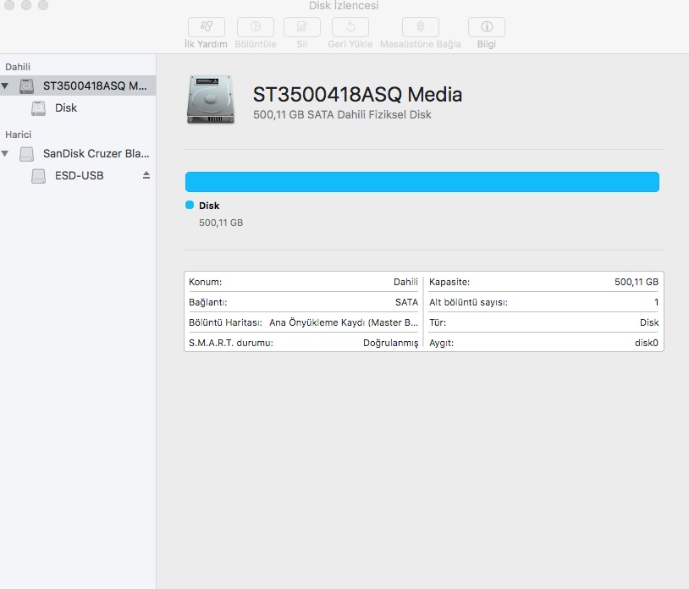Collapse the ST3500418ASQ disk disclosure triangle
Viewport: 689px width, 589px height.
[6, 85]
